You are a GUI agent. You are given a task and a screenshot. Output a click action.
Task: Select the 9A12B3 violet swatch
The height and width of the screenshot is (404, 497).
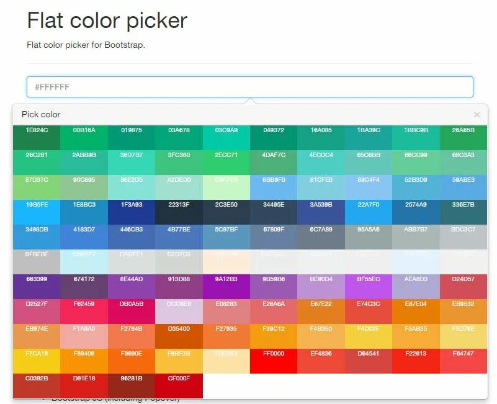point(226,287)
